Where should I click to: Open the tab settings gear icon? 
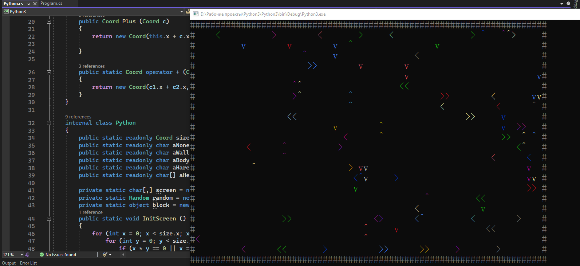568,4
